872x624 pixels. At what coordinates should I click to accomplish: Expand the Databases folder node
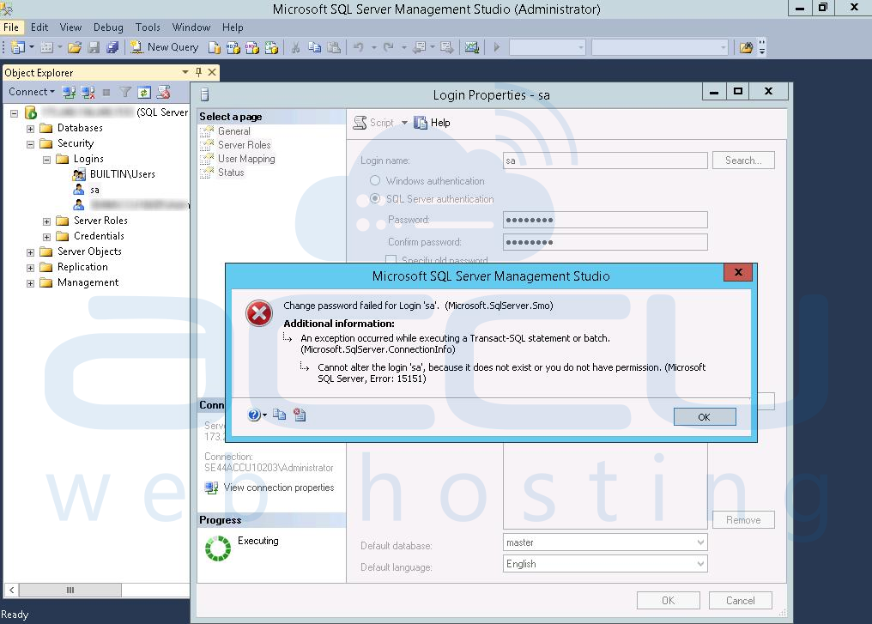31,129
